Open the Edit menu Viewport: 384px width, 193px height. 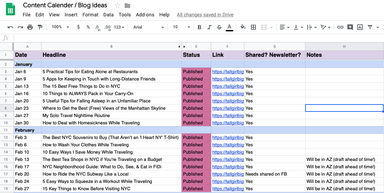40,15
